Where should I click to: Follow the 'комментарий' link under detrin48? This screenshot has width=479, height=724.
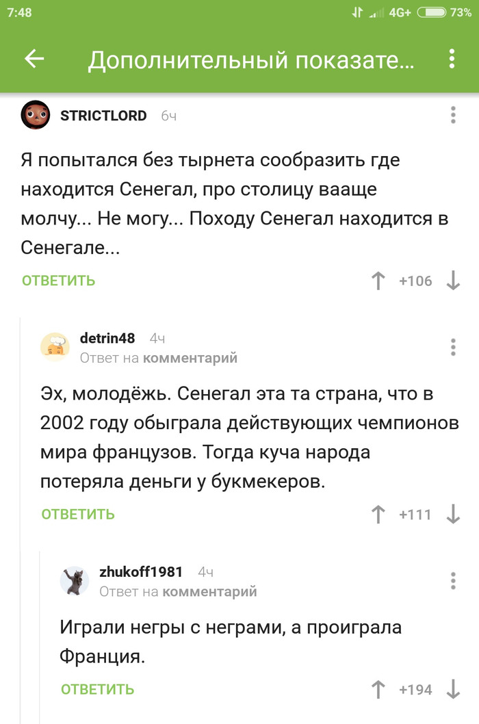tap(190, 358)
